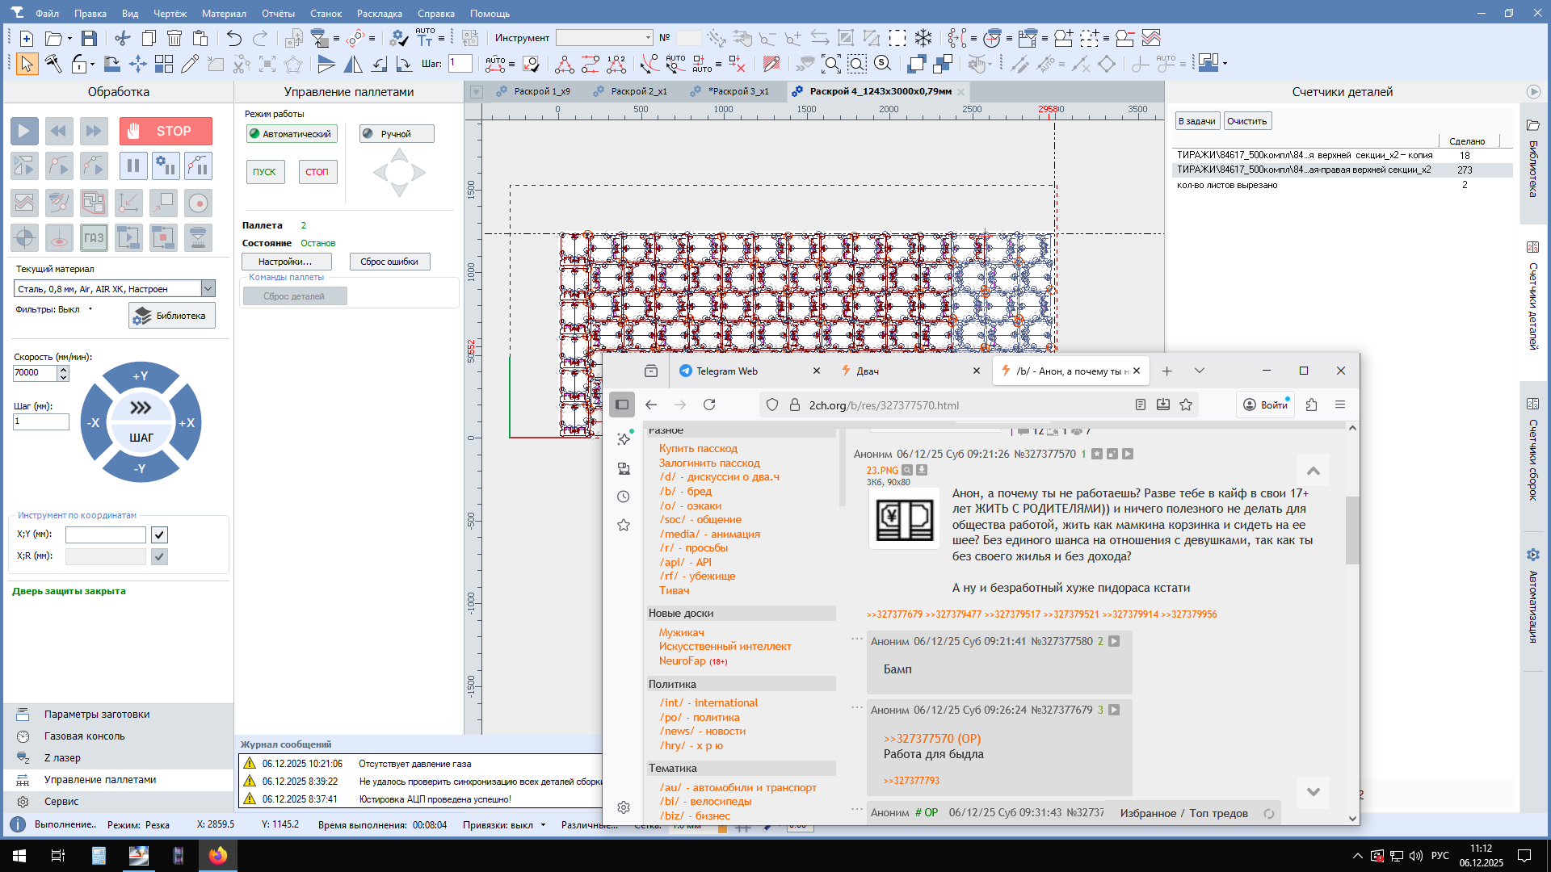Viewport: 1551px width, 872px height.
Task: Click the undo arrow in toolbar
Action: click(x=233, y=38)
